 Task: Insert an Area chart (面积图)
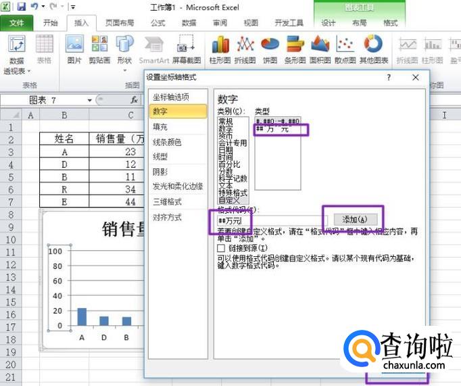[320, 49]
